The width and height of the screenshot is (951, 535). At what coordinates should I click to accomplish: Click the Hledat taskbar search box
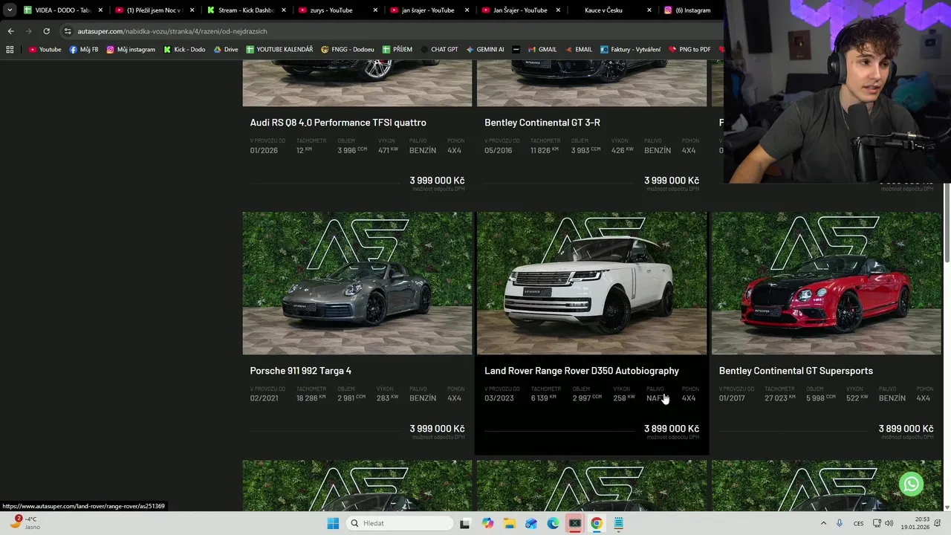[x=400, y=523]
